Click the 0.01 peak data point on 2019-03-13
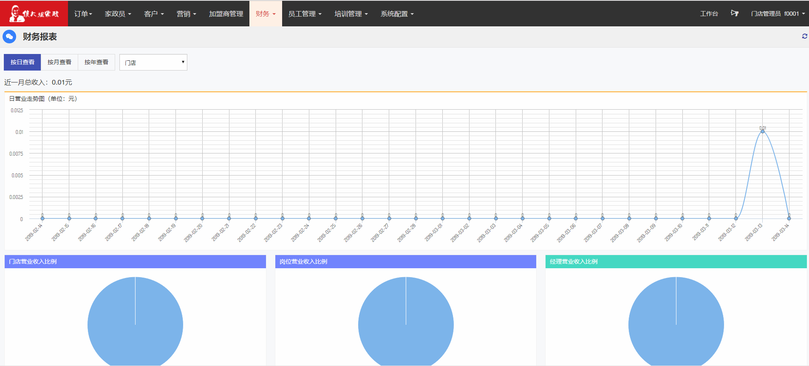Image resolution: width=809 pixels, height=366 pixels. coord(762,131)
